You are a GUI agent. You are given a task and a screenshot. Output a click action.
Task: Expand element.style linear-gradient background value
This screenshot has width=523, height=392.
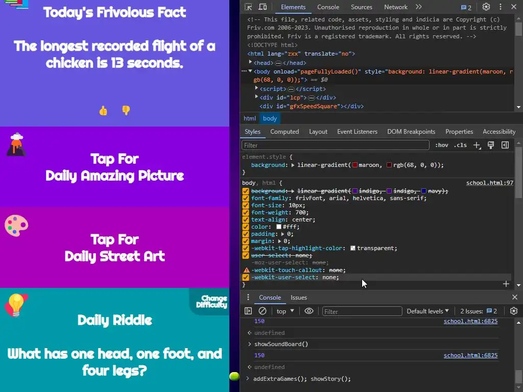293,165
